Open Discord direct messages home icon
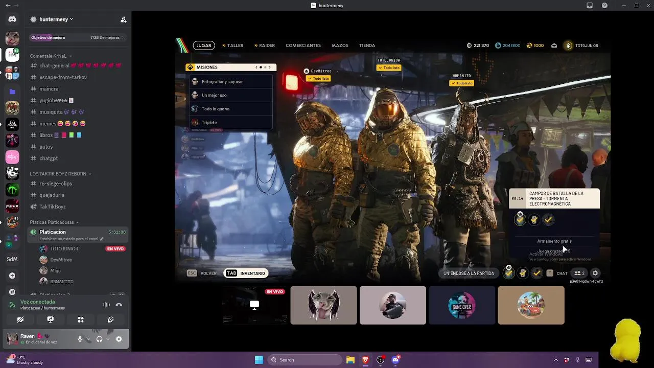Viewport: 654px width, 368px height. (12, 19)
